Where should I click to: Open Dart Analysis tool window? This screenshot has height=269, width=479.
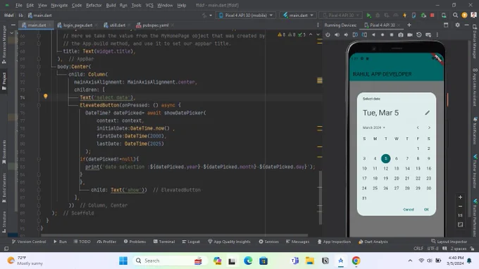pos(373,242)
